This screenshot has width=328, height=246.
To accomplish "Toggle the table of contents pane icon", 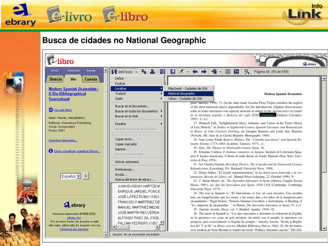I will 162,71.
